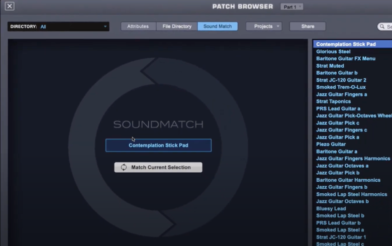The image size is (392, 246).
Task: Select Smoked Lap Steel a
Action: [x=340, y=230]
